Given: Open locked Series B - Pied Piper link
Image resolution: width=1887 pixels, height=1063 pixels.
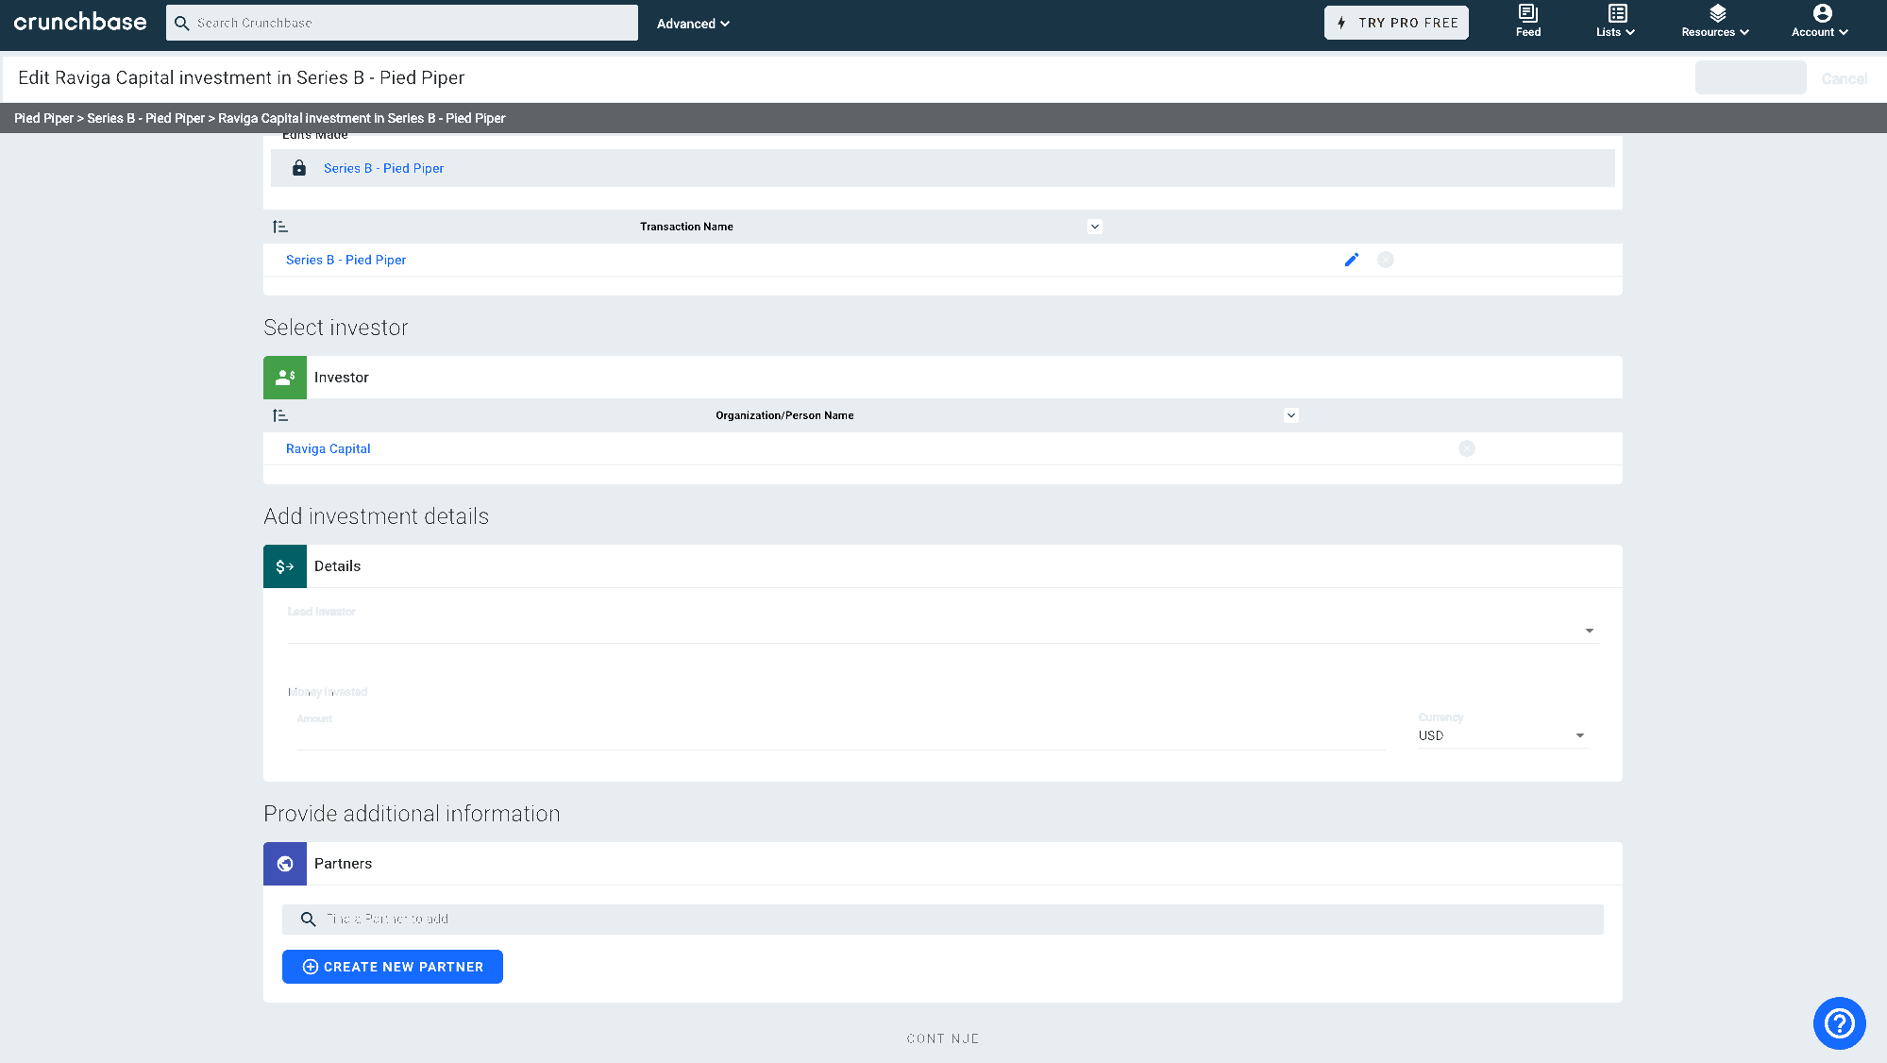Looking at the screenshot, I should tap(383, 168).
